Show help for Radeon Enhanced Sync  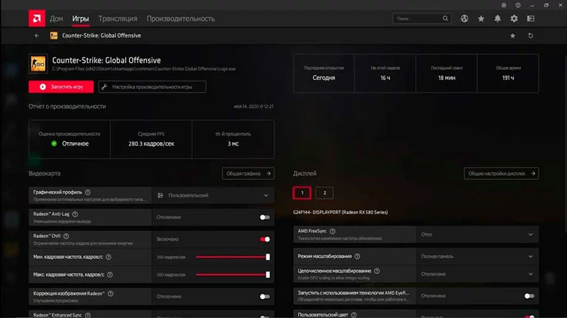[x=88, y=315]
